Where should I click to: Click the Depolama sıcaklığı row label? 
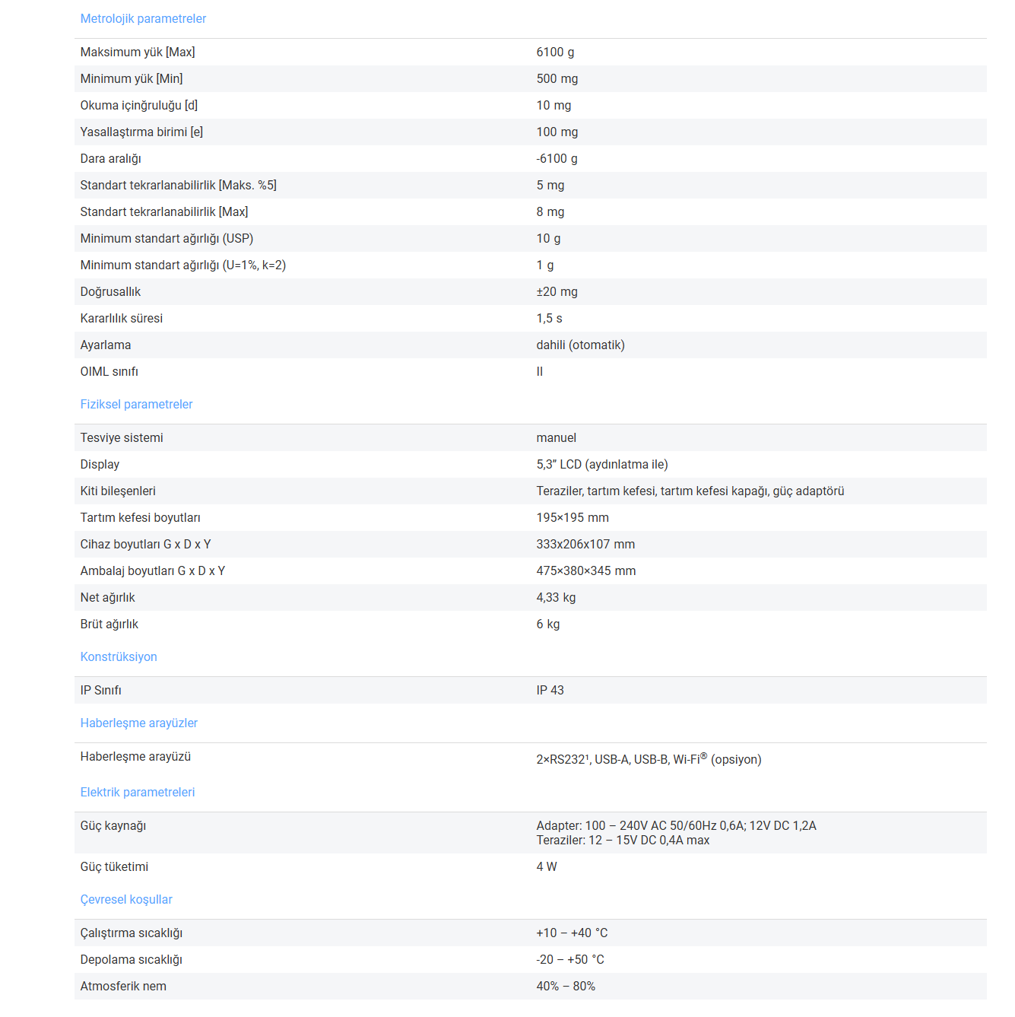131,959
